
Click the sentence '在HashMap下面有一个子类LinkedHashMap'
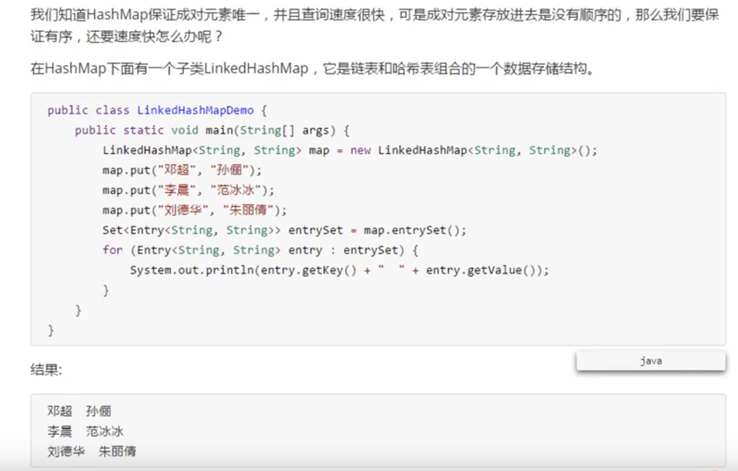coord(313,69)
